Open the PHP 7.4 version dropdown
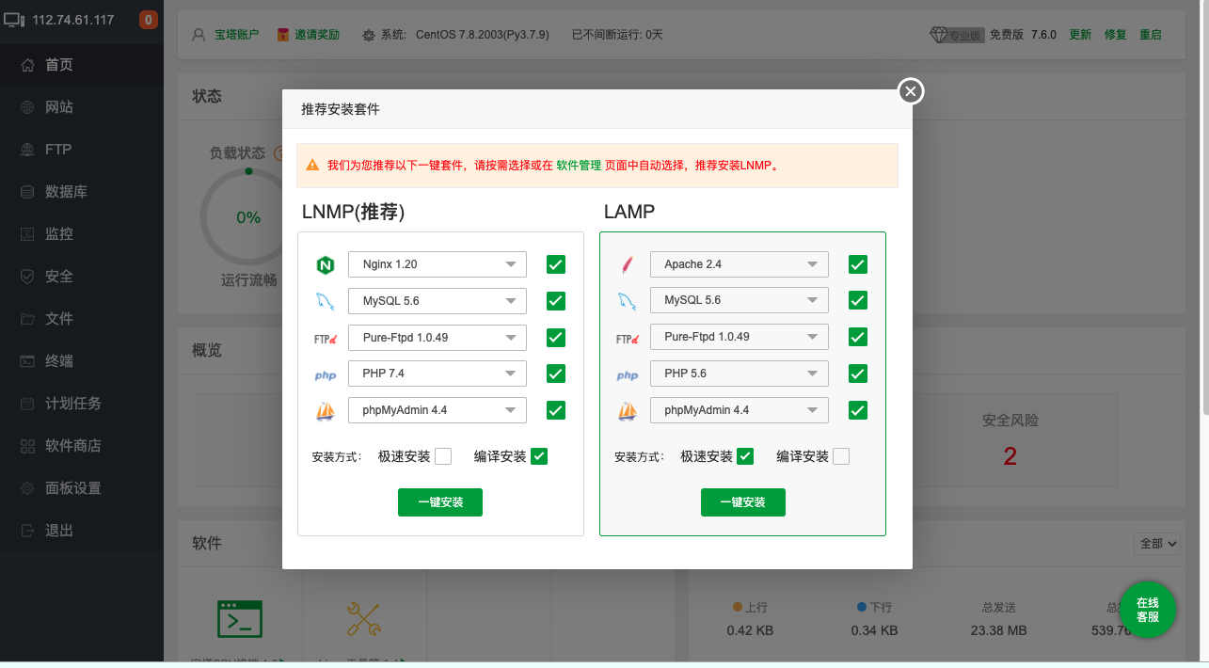The image size is (1209, 668). (437, 374)
